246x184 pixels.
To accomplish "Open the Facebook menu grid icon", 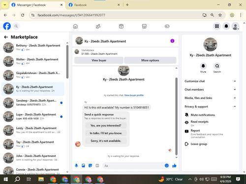I will tap(217, 26).
